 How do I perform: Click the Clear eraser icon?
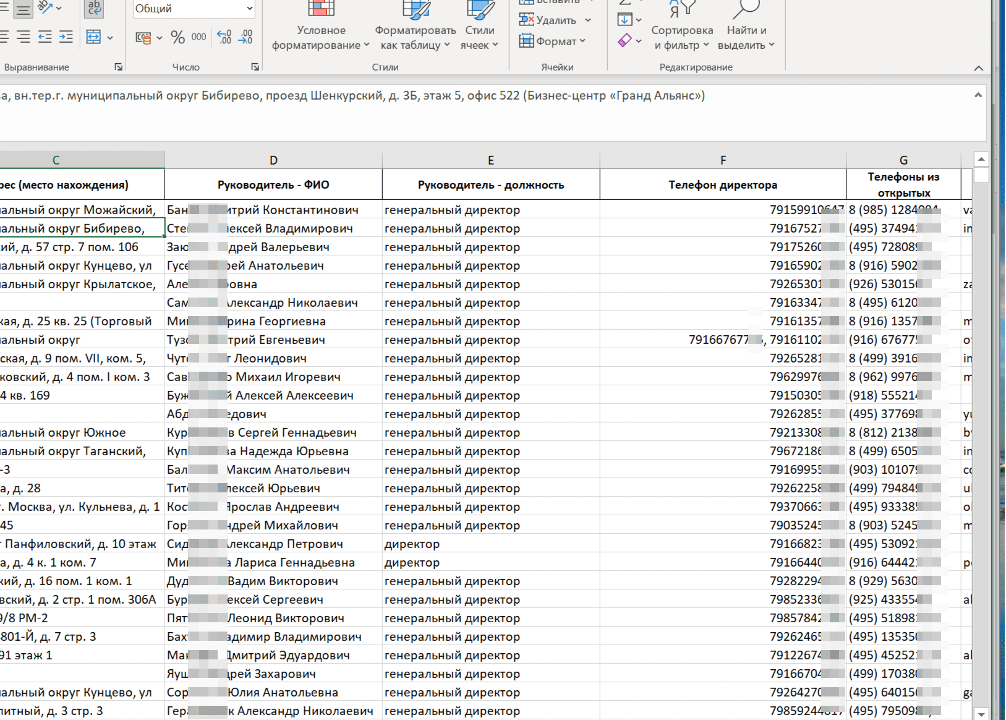click(625, 41)
